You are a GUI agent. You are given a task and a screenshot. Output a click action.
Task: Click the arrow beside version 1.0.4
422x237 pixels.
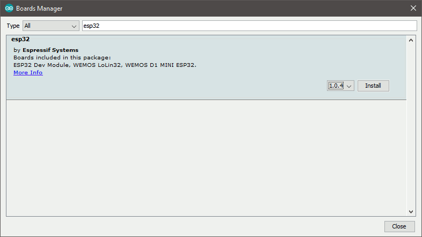(349, 86)
